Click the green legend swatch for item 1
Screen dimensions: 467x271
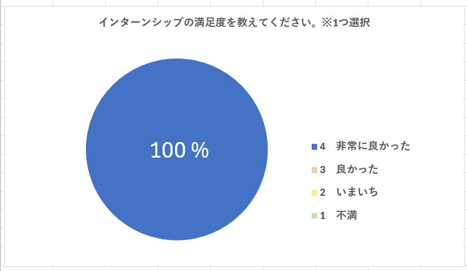314,215
